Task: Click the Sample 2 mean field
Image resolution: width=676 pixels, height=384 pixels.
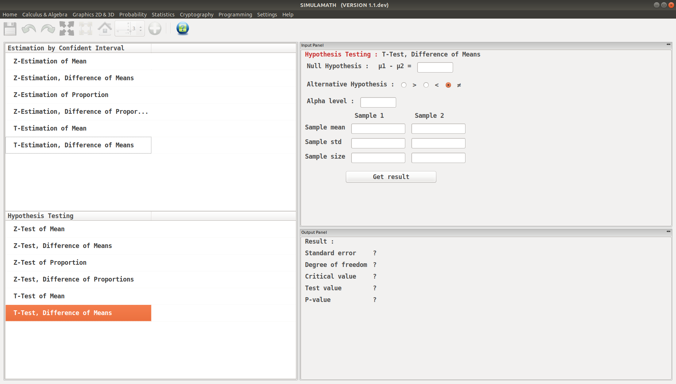Action: (438, 129)
